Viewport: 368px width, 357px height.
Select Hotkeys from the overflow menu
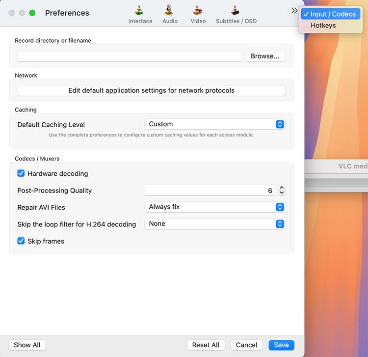pyautogui.click(x=323, y=26)
